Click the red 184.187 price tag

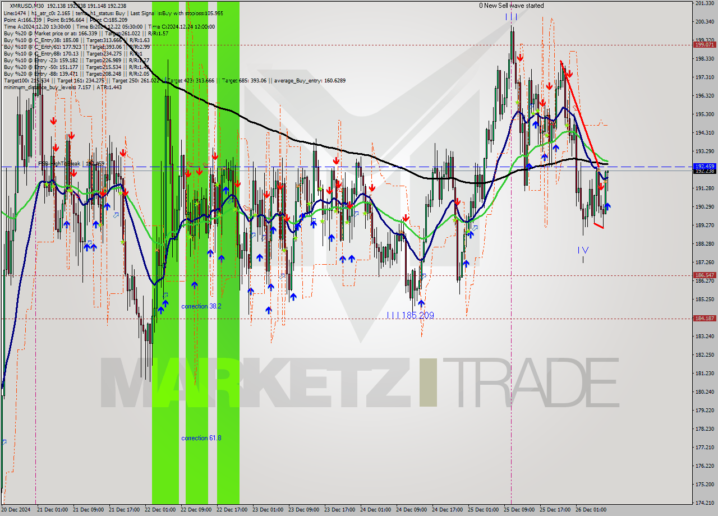(x=705, y=318)
